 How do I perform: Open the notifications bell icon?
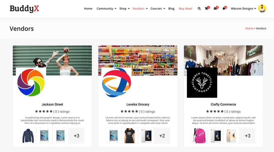(224, 9)
